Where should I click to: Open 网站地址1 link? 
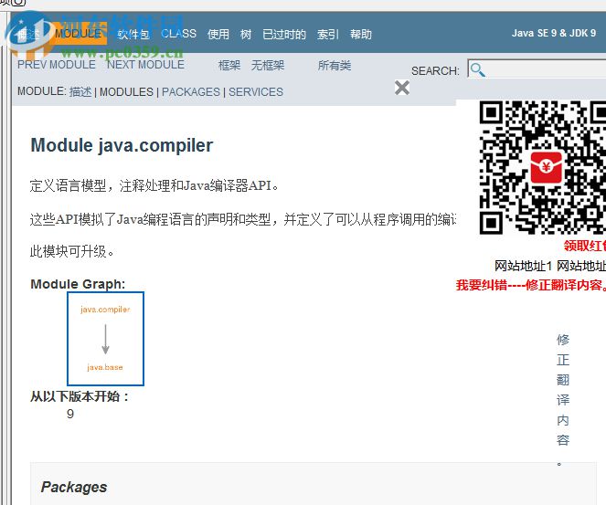[523, 266]
